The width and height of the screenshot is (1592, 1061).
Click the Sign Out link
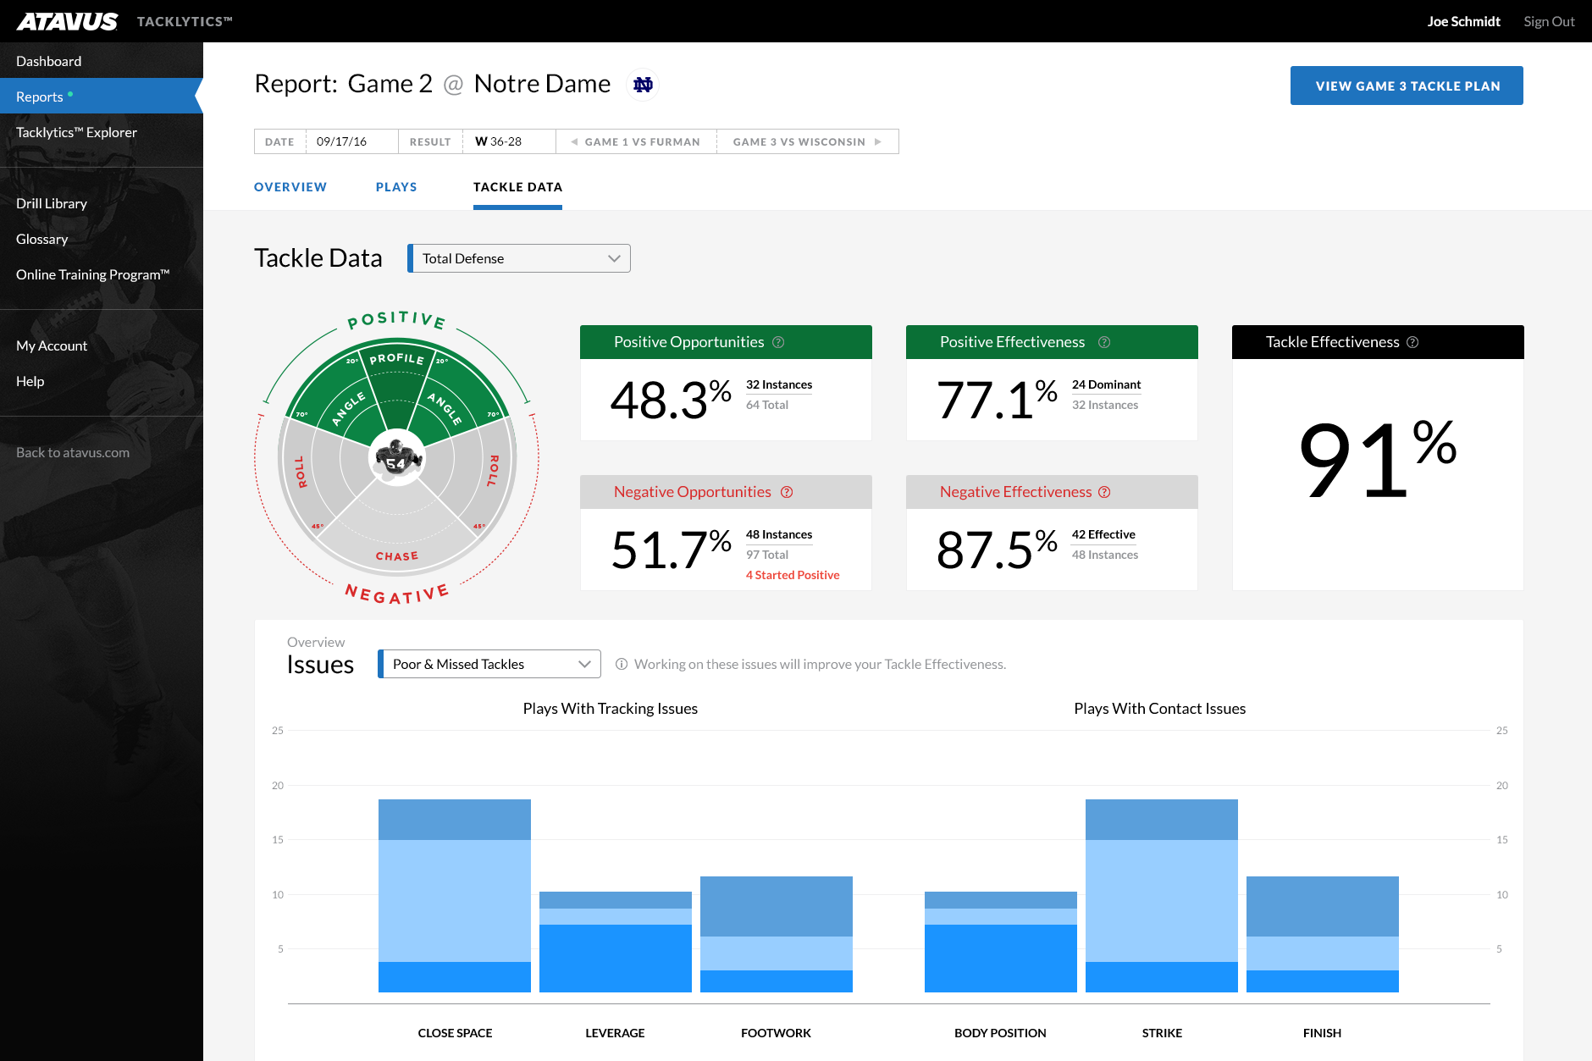[x=1549, y=21]
